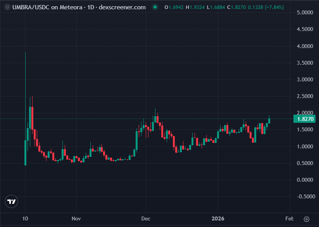
Task: Click the Dec label on time axis
Action: pos(146,218)
